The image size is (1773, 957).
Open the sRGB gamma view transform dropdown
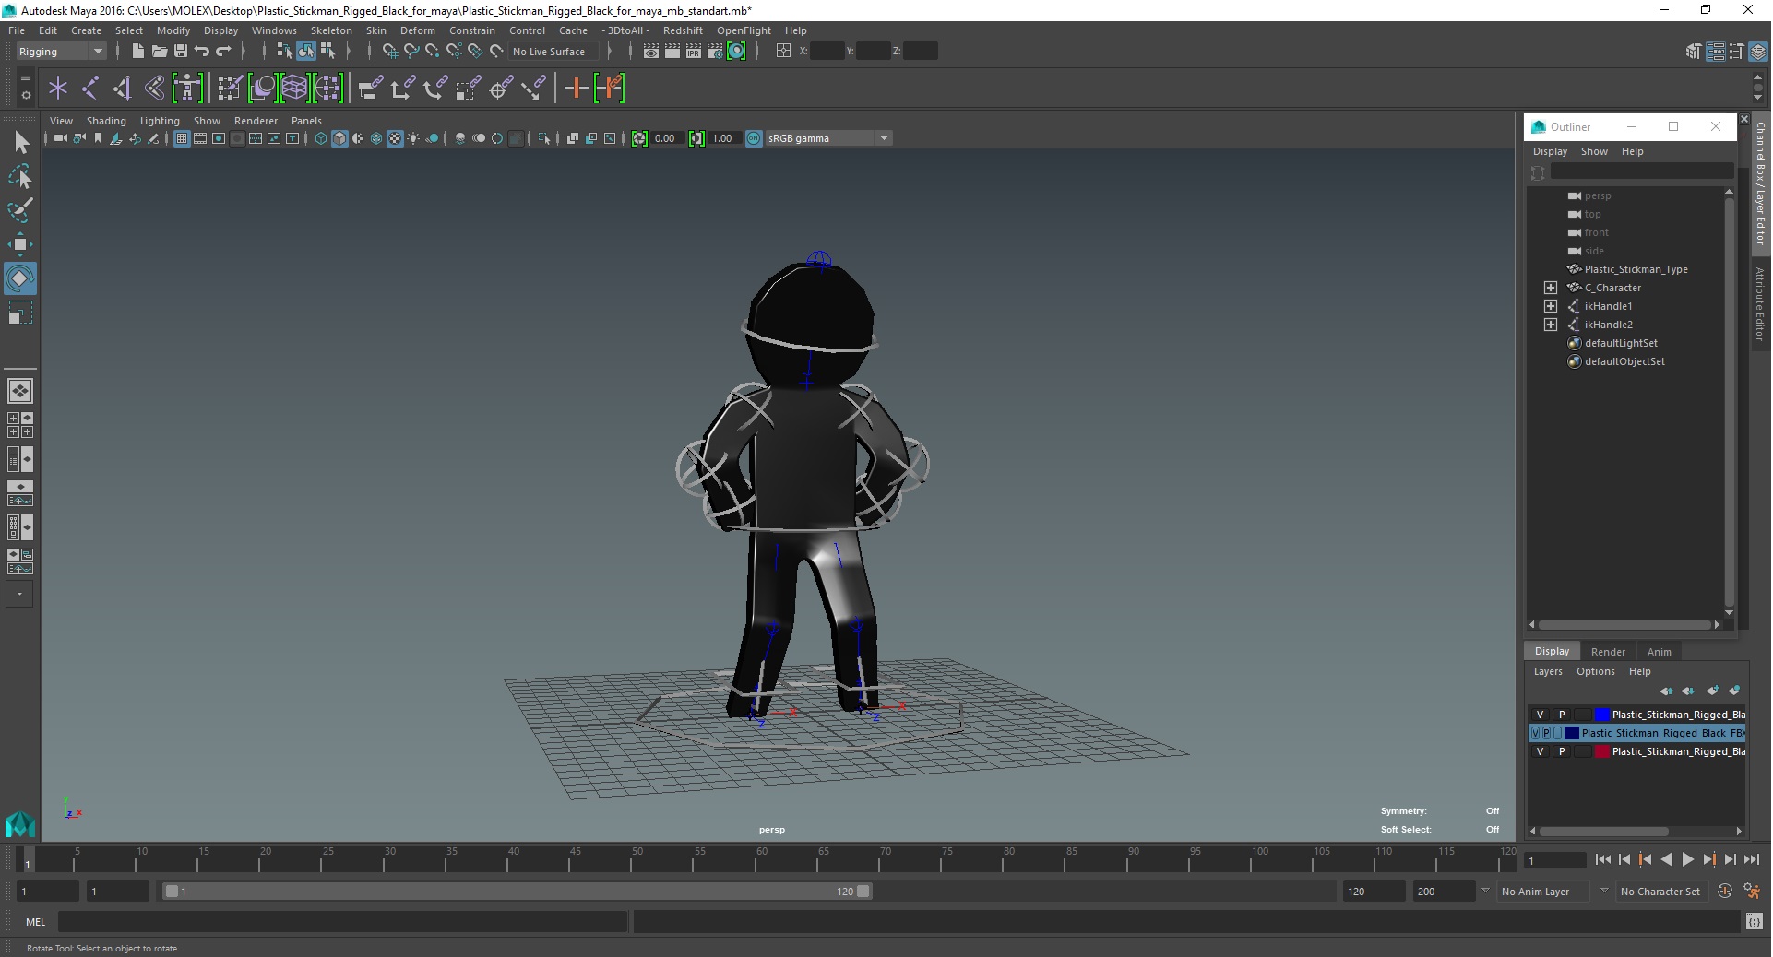(x=829, y=138)
